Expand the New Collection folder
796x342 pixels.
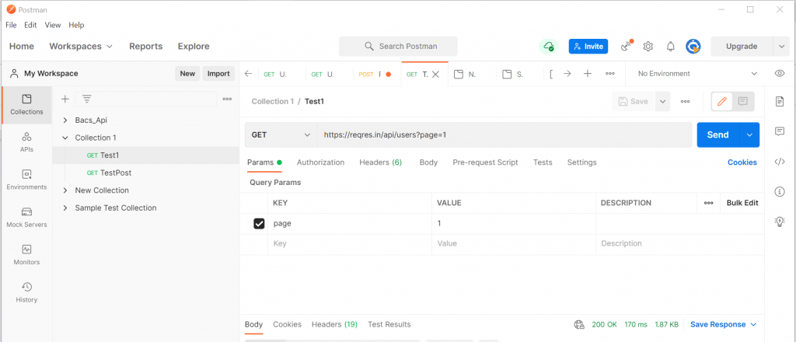coord(65,190)
